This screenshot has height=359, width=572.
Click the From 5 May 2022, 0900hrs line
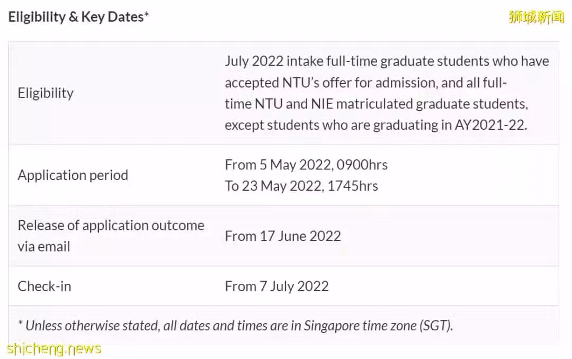[x=306, y=165]
